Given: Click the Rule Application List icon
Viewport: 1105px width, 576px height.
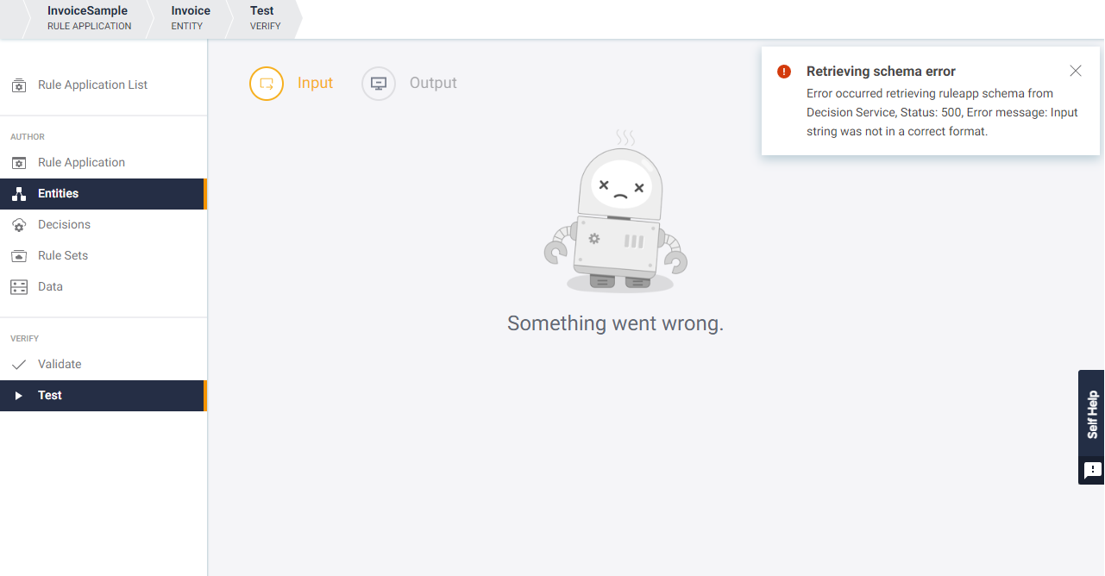Looking at the screenshot, I should [x=19, y=85].
